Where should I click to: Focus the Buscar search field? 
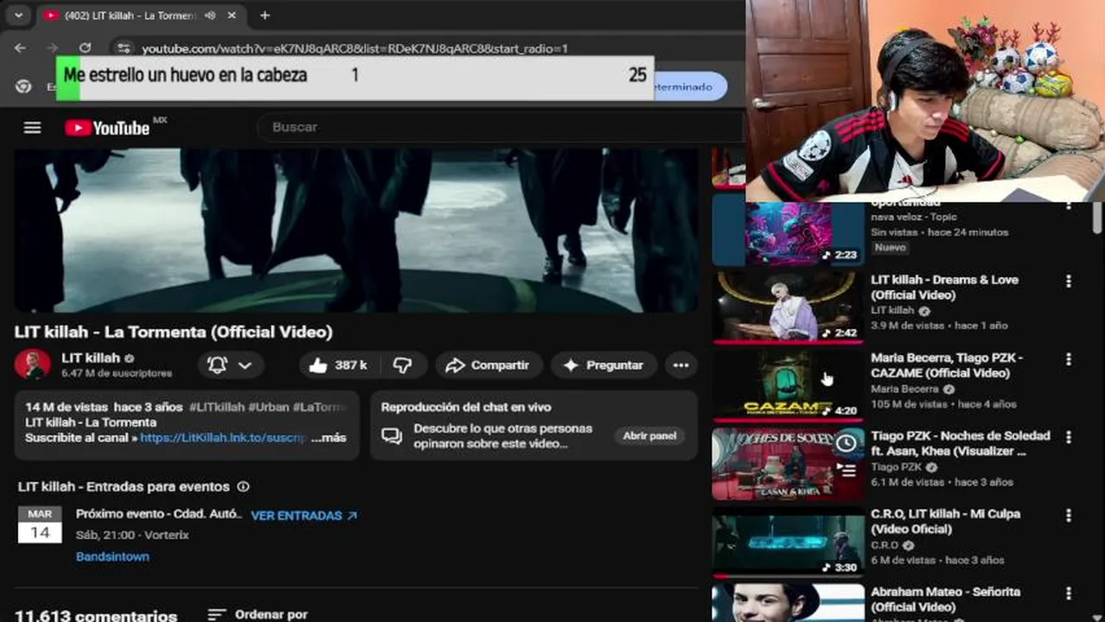click(x=501, y=127)
